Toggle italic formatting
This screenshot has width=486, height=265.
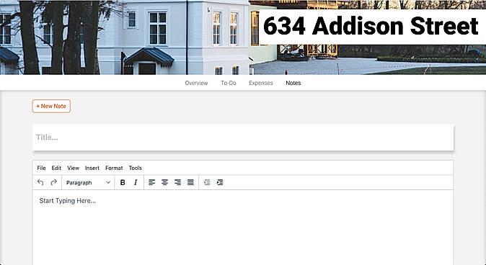click(136, 182)
